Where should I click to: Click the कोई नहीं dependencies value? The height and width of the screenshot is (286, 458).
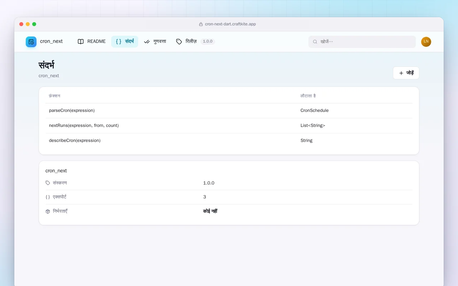tap(210, 211)
